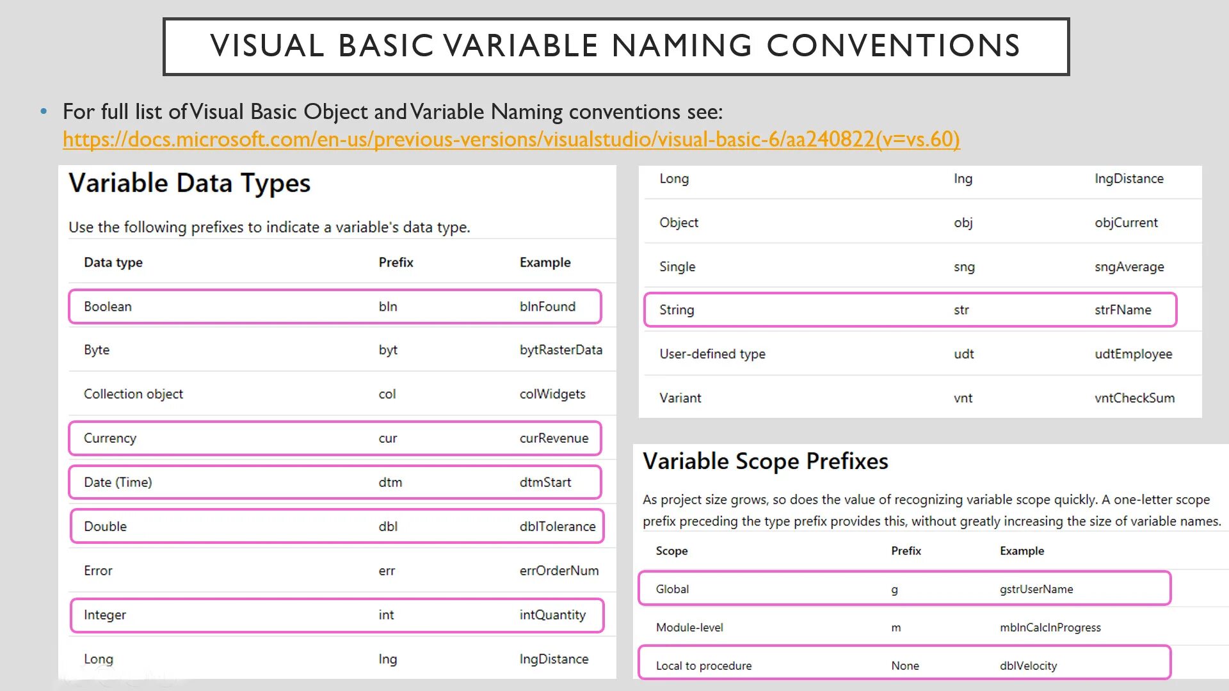1229x691 pixels.
Task: Select the 'Module-level' scope cell
Action: click(x=689, y=628)
